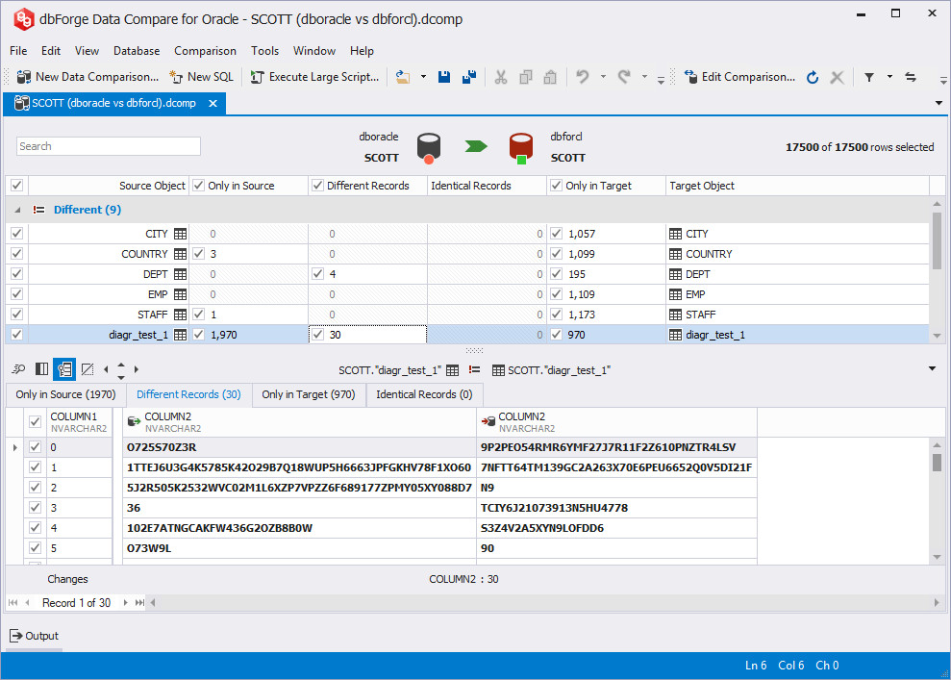Open the Tools menu
Screen dimensions: 951x680
point(265,51)
